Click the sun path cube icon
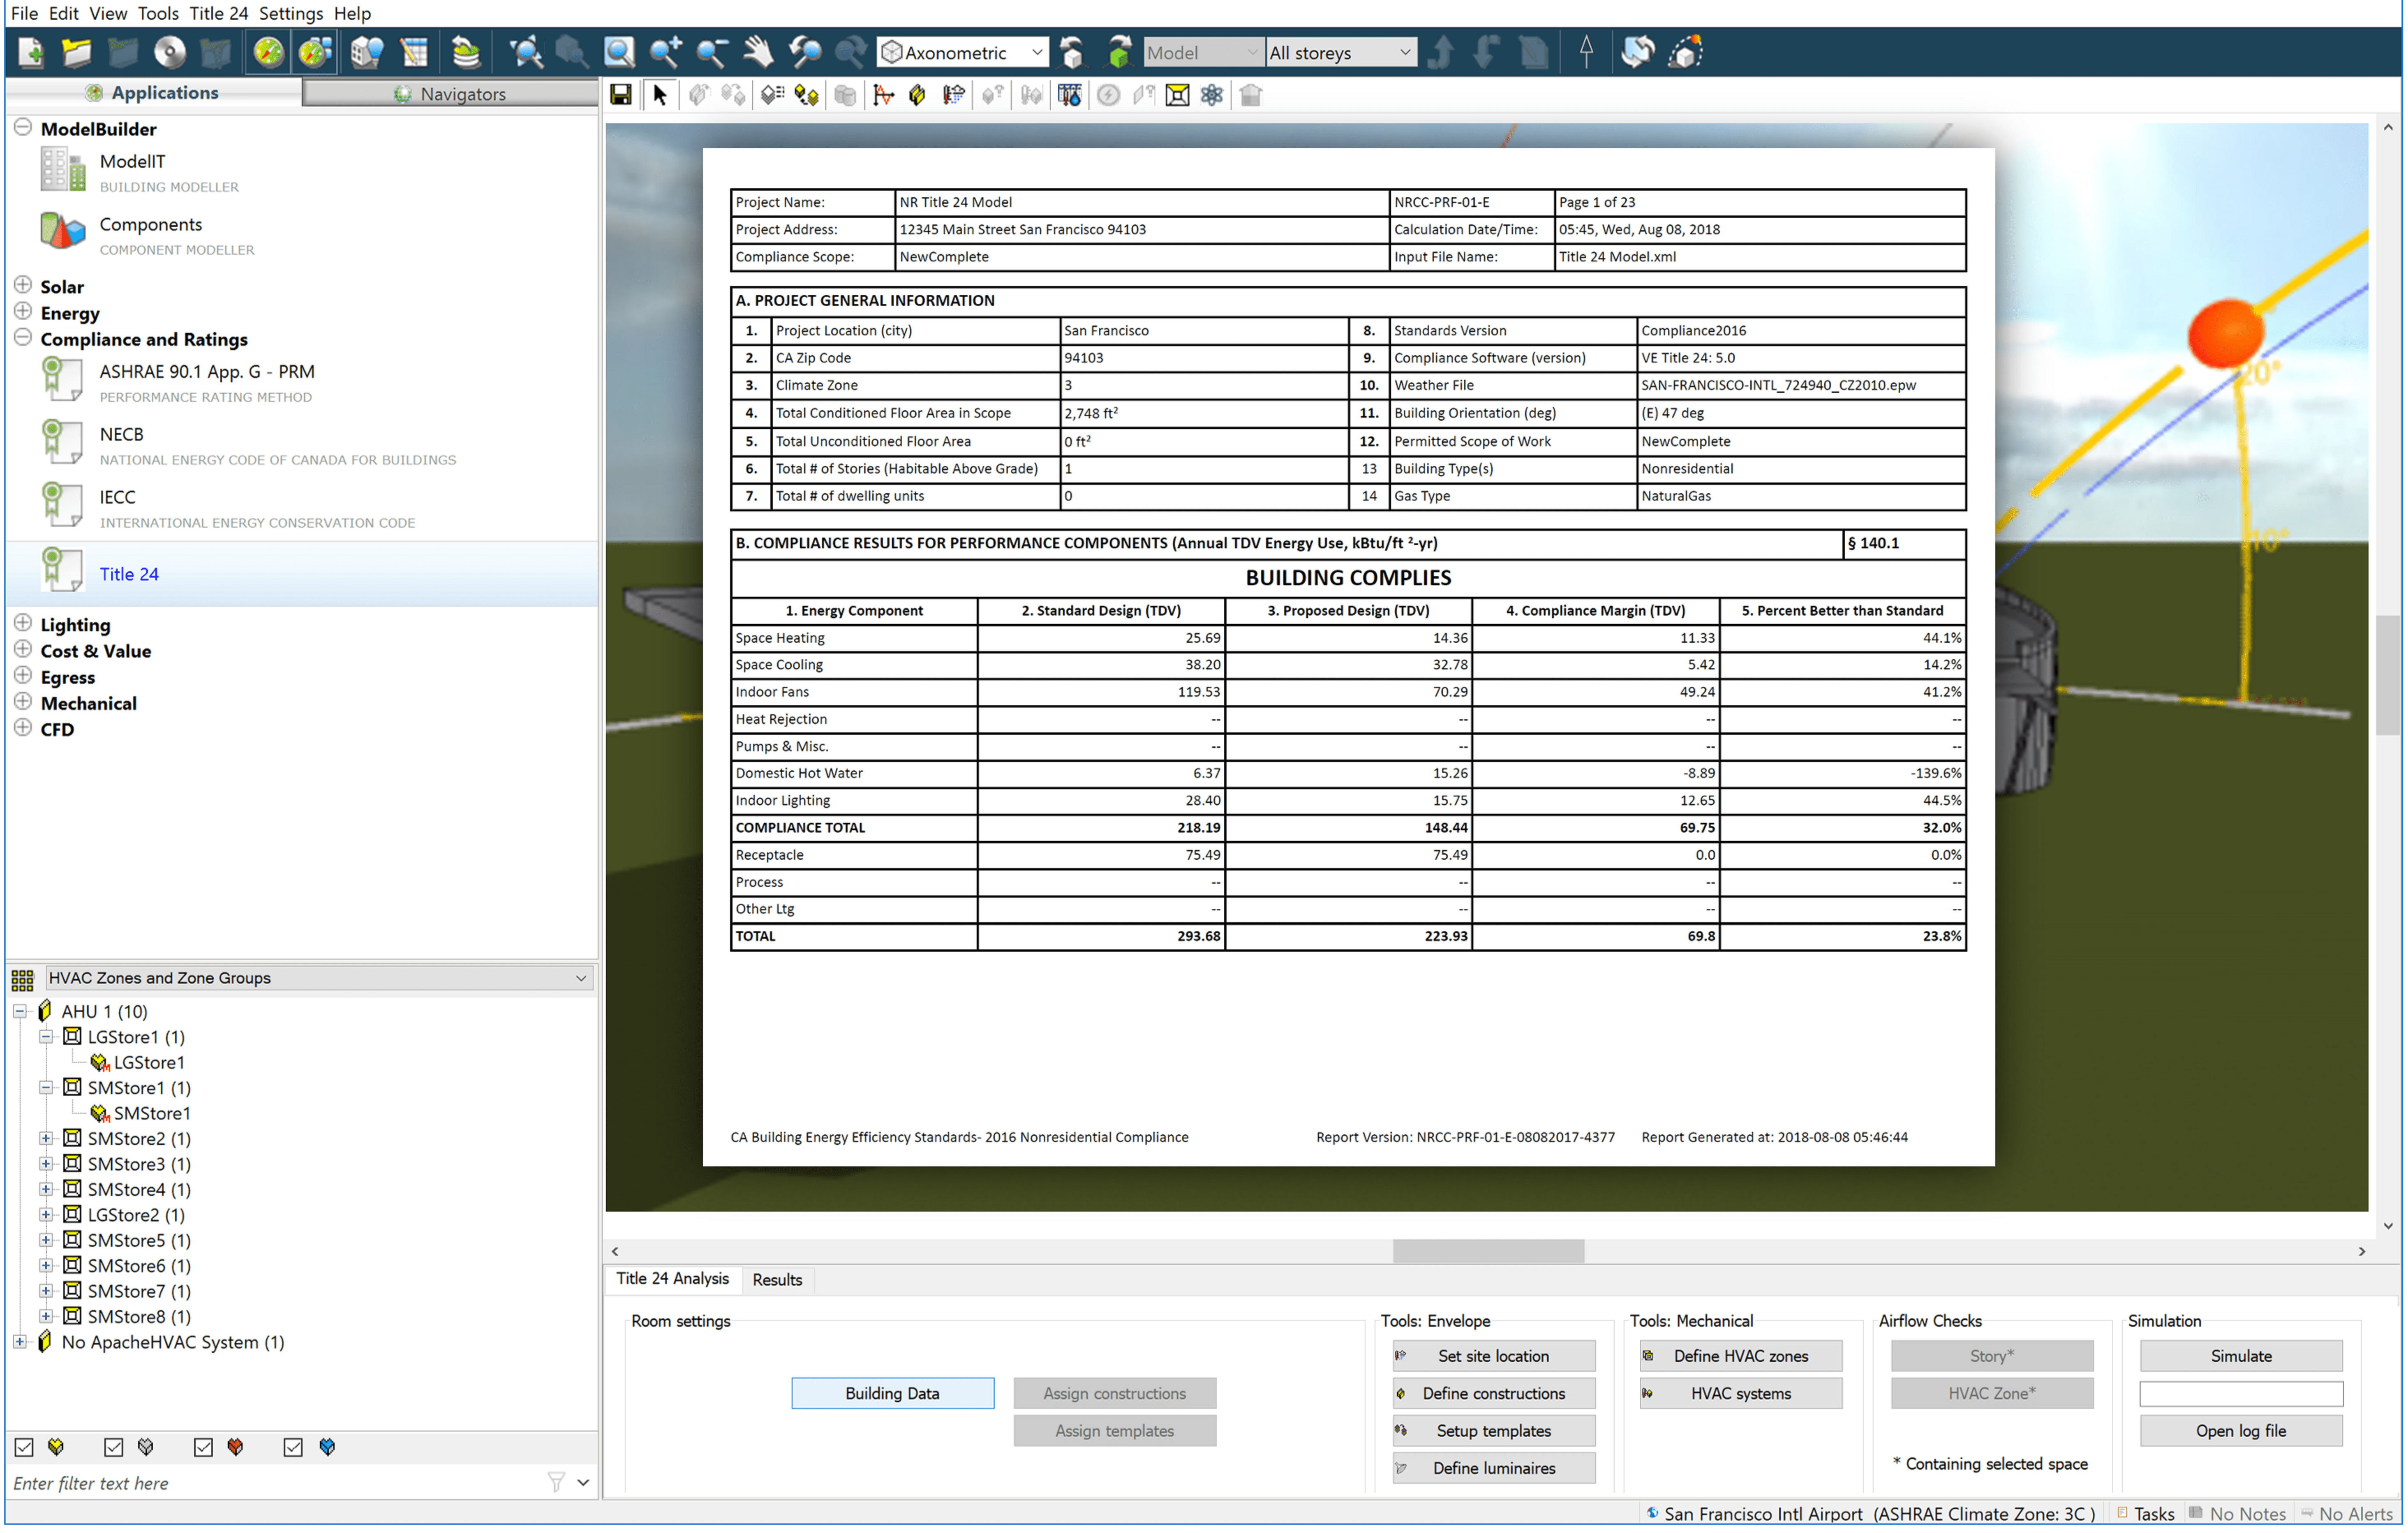This screenshot has height=1533, width=2408. pos(1685,52)
